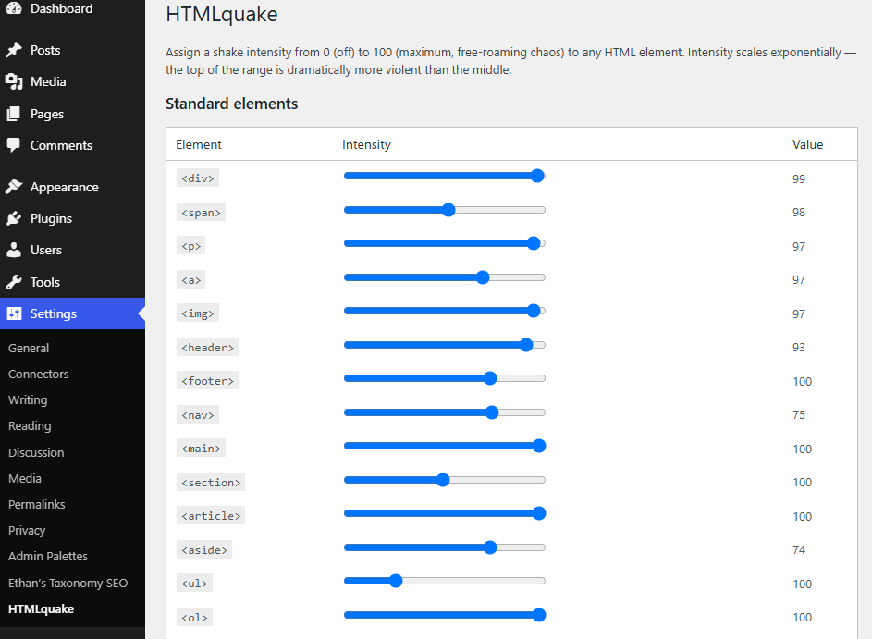
Task: Click the <div> intensity slider
Action: pyautogui.click(x=445, y=176)
